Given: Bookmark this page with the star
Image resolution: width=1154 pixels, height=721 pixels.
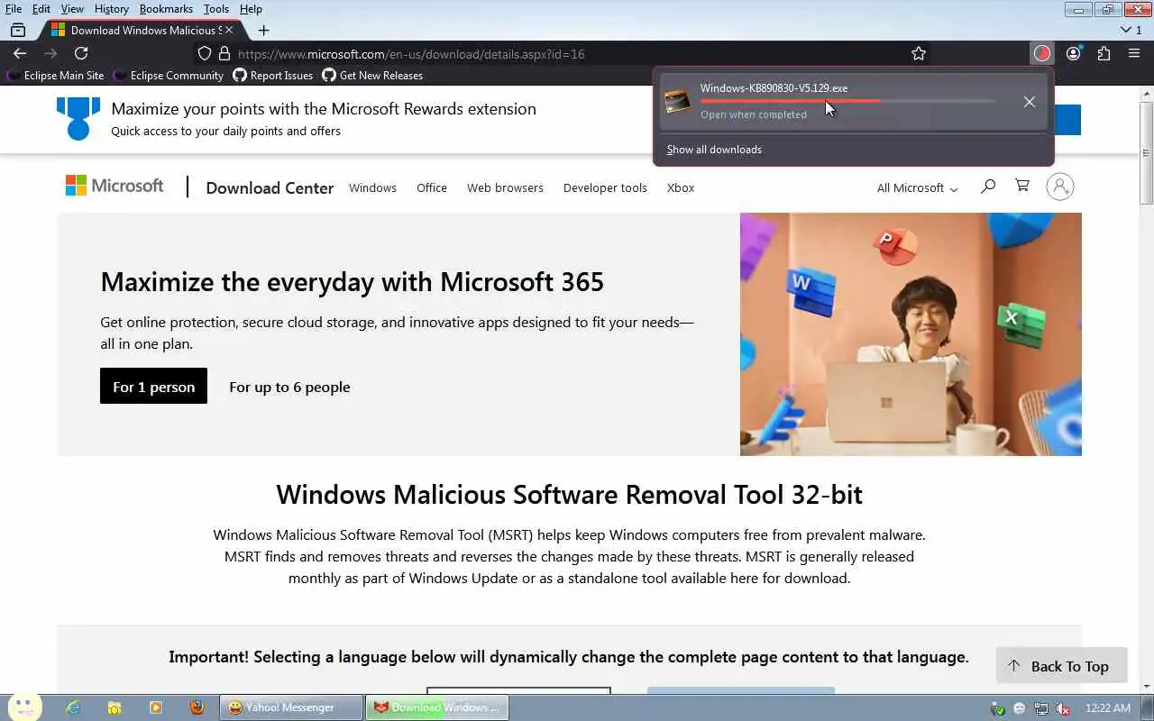Looking at the screenshot, I should [x=919, y=53].
